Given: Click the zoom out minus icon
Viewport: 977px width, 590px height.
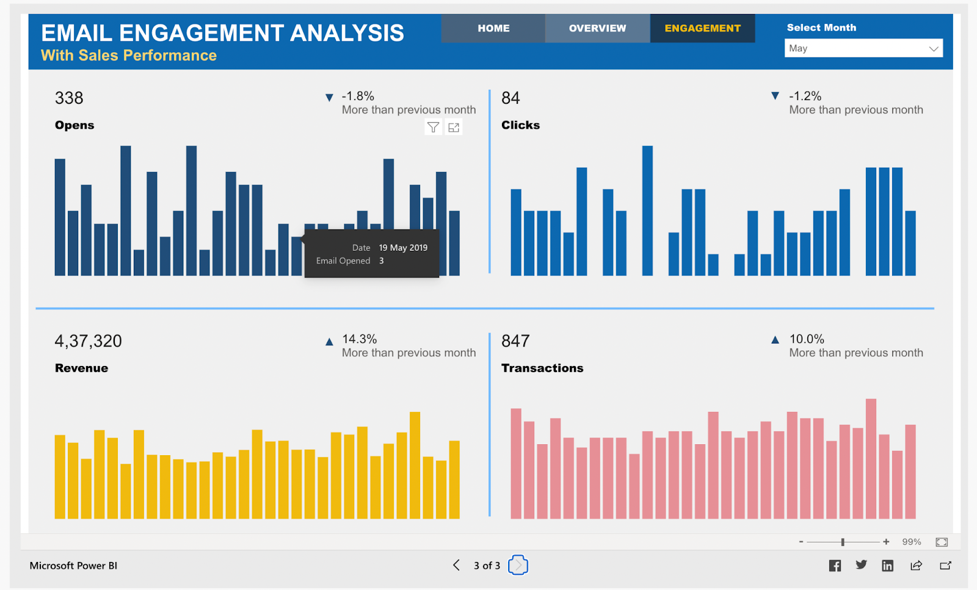Looking at the screenshot, I should (x=801, y=541).
